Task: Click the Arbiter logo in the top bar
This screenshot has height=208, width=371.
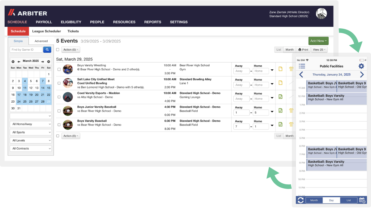Action: (x=28, y=13)
